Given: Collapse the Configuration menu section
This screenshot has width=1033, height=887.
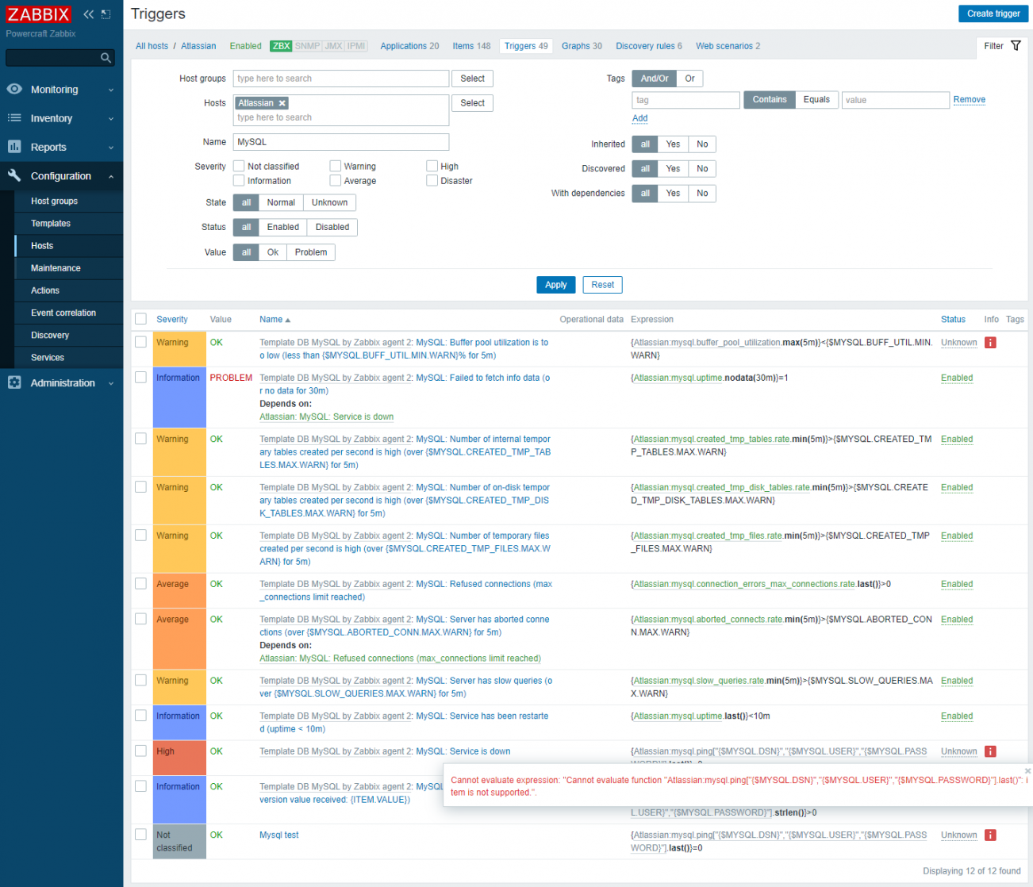Looking at the screenshot, I should (x=61, y=176).
